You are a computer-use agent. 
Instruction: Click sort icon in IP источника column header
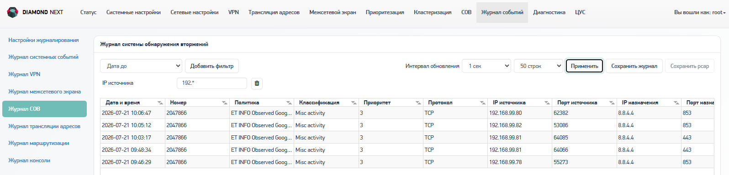(x=547, y=103)
